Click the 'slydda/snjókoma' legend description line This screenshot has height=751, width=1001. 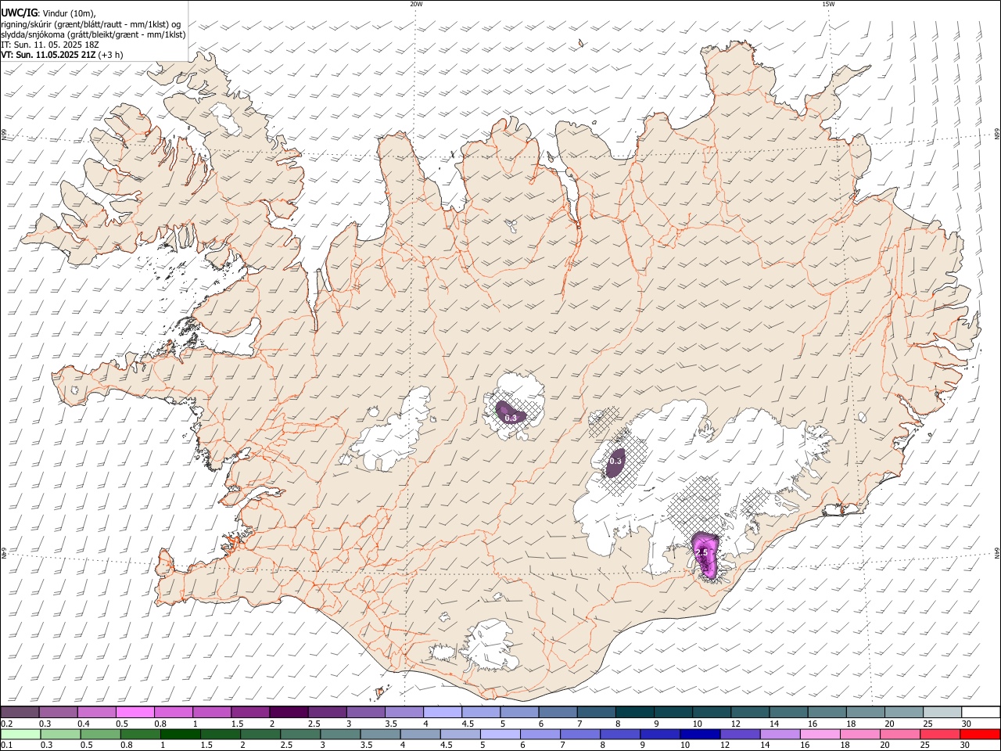(93, 34)
